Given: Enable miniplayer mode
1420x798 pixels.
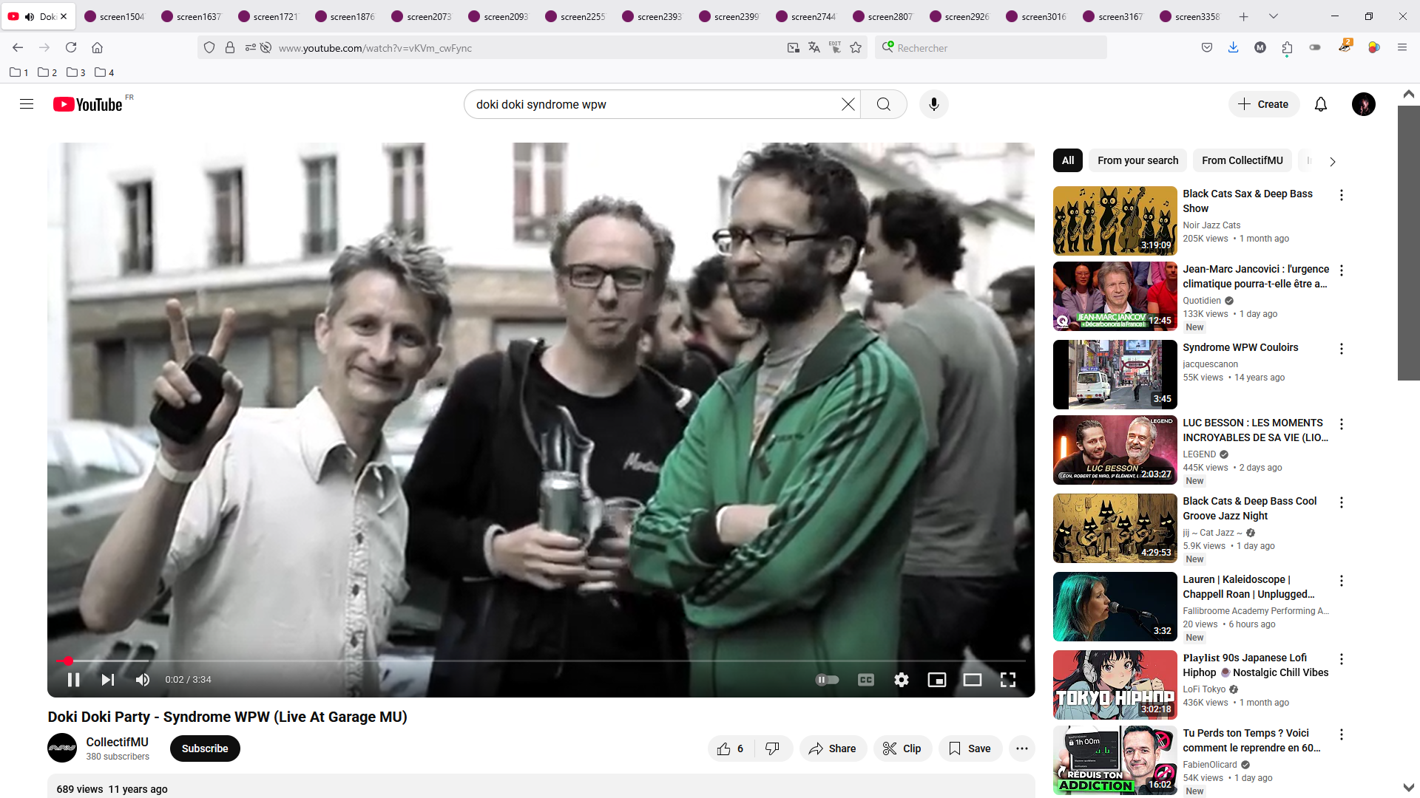Looking at the screenshot, I should pyautogui.click(x=936, y=680).
